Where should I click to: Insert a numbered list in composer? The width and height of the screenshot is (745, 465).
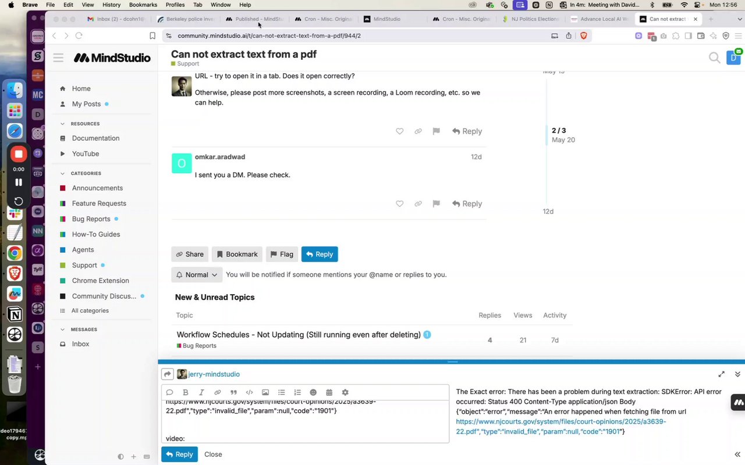coord(297,392)
